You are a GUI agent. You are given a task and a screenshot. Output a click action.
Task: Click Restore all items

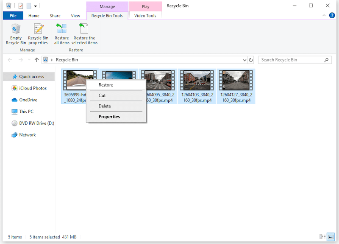61,34
